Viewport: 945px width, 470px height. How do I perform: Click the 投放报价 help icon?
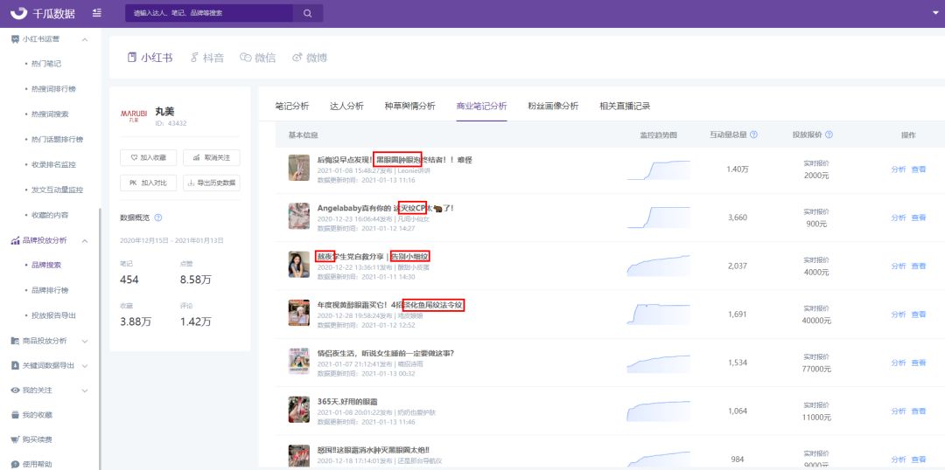829,135
